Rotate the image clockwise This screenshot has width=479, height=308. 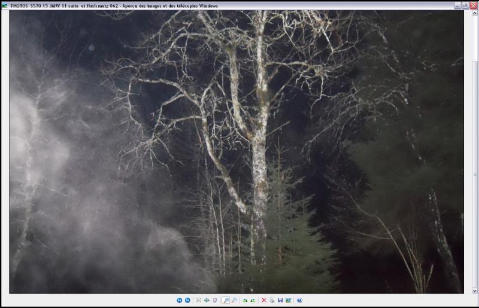pos(245,300)
